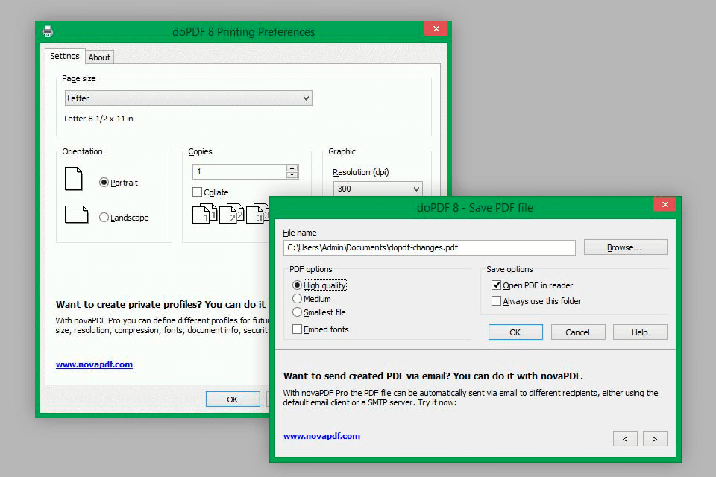Click the printer icon in Printing Preferences title bar
This screenshot has width=716, height=477.
click(48, 31)
